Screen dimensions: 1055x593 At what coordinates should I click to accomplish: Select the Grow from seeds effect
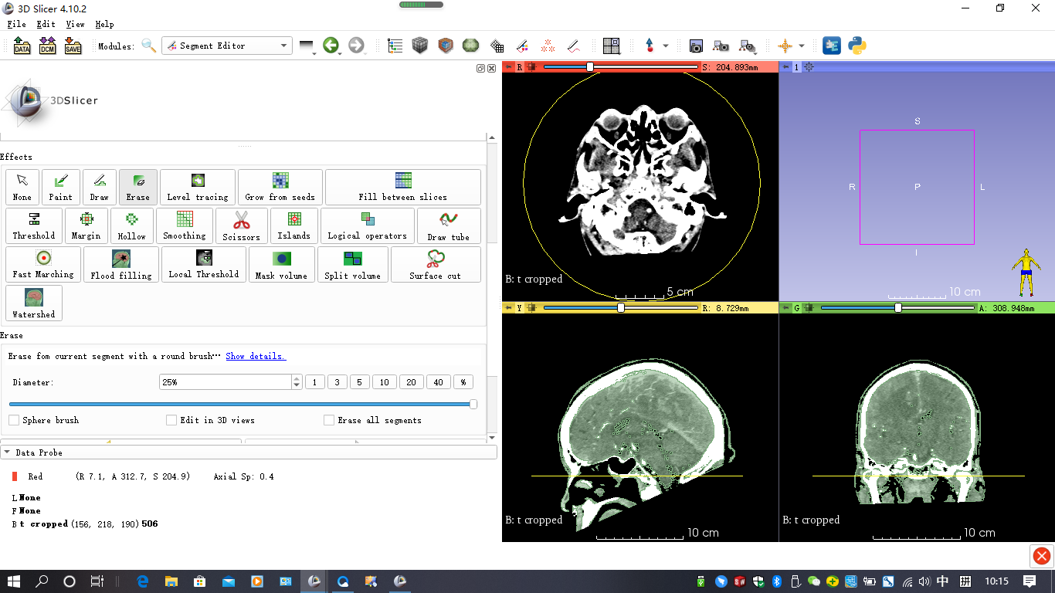(280, 187)
